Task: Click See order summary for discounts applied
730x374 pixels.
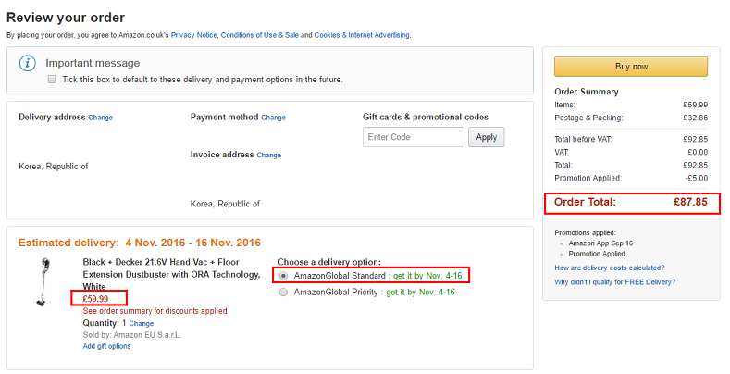Action: click(x=155, y=311)
